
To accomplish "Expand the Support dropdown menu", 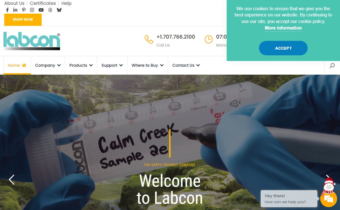I will (x=112, y=65).
